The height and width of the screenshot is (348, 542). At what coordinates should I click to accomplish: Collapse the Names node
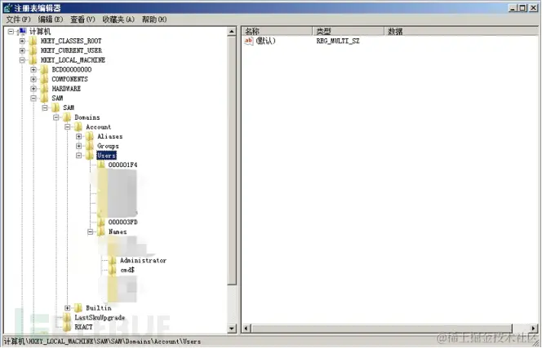[91, 231]
